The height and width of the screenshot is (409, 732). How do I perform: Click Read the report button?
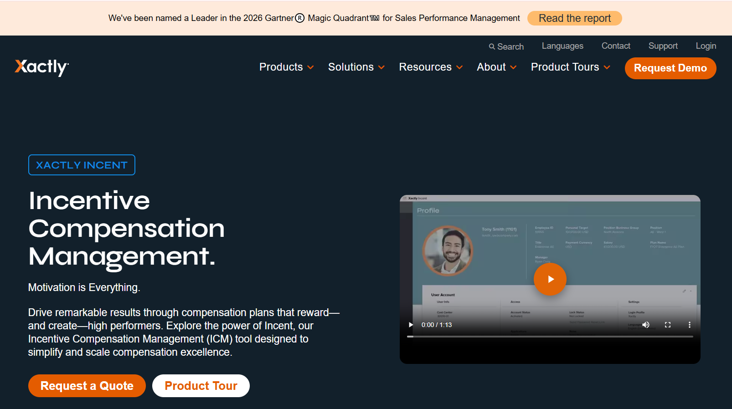click(575, 18)
